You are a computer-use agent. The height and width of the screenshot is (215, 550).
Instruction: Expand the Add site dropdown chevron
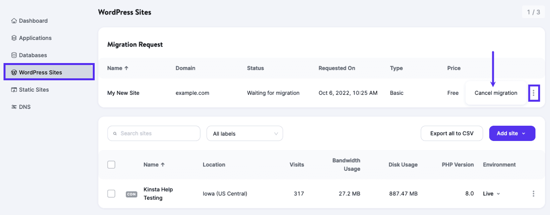coord(524,134)
